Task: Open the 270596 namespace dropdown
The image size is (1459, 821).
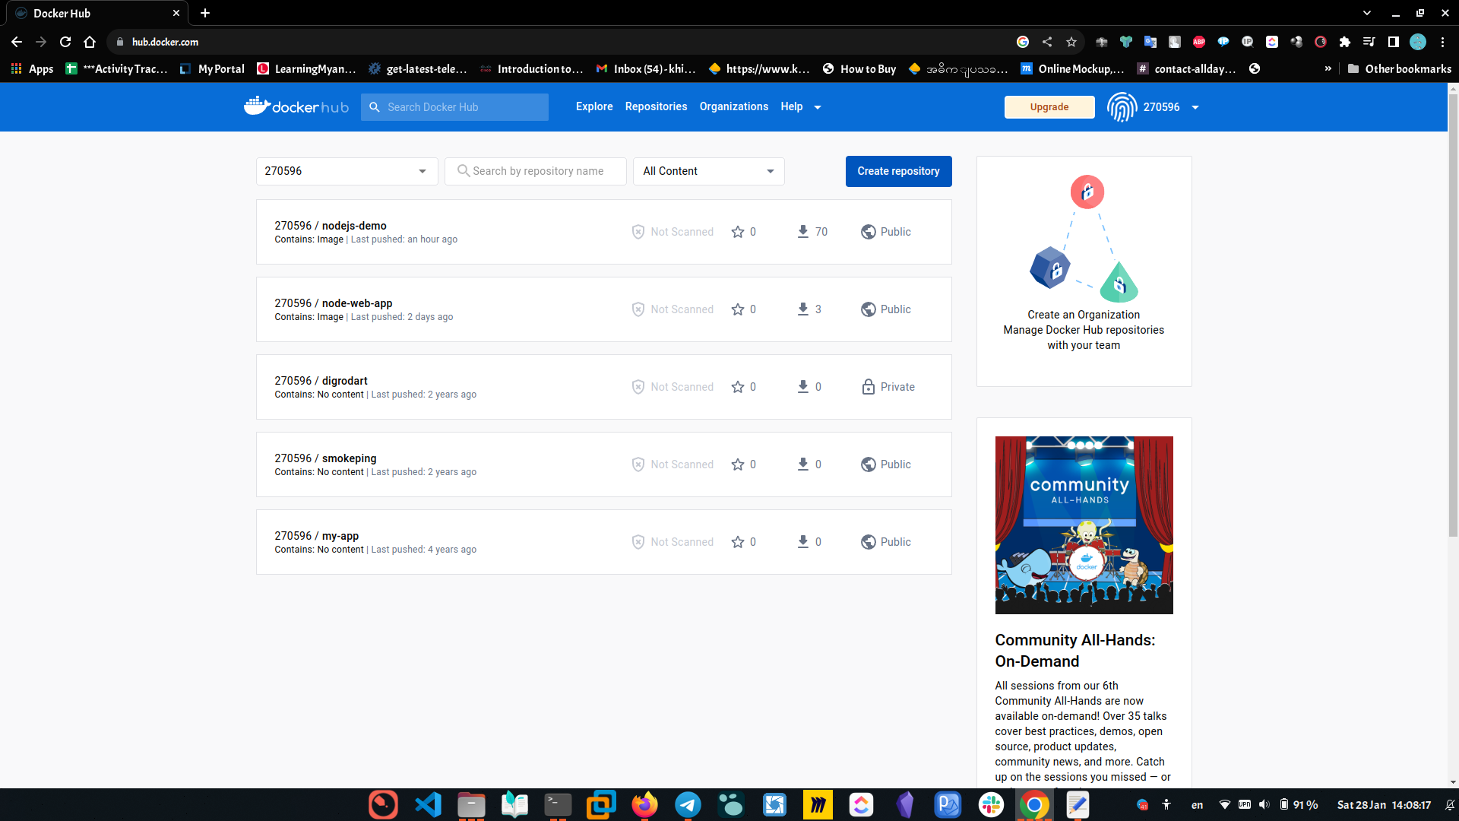Action: point(347,171)
